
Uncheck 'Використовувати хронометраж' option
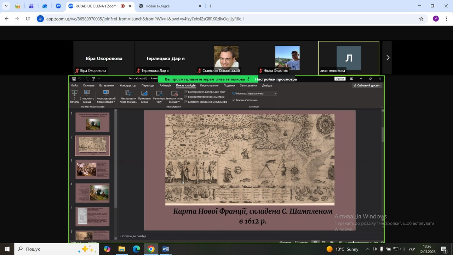pos(186,97)
